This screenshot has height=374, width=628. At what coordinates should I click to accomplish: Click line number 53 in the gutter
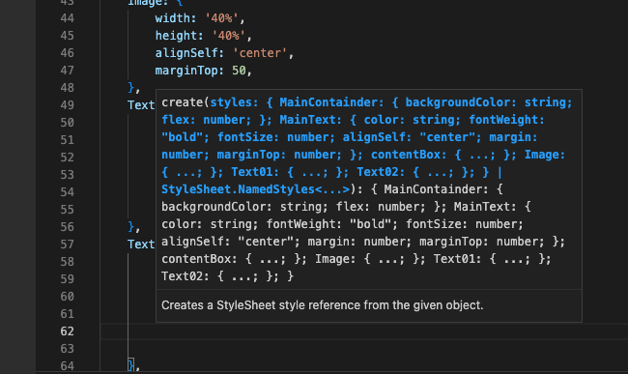68,175
